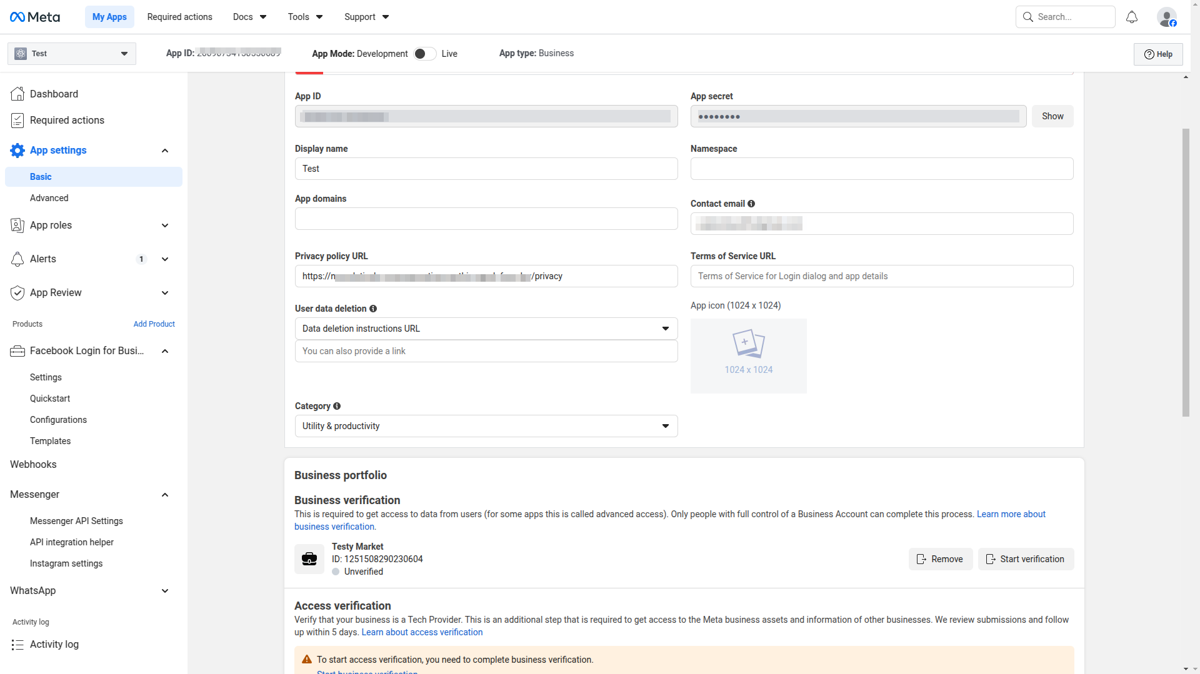
Task: Toggle App Mode to Live
Action: tap(425, 54)
